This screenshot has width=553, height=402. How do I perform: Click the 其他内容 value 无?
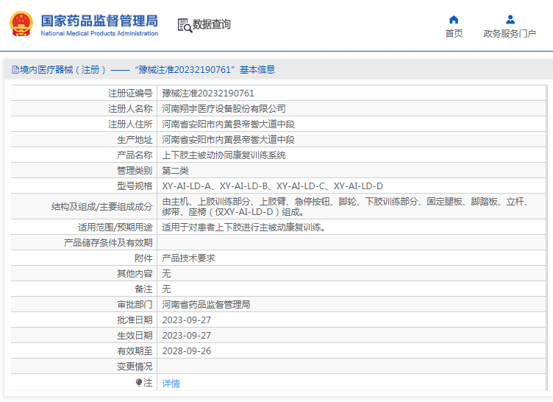[x=166, y=274]
